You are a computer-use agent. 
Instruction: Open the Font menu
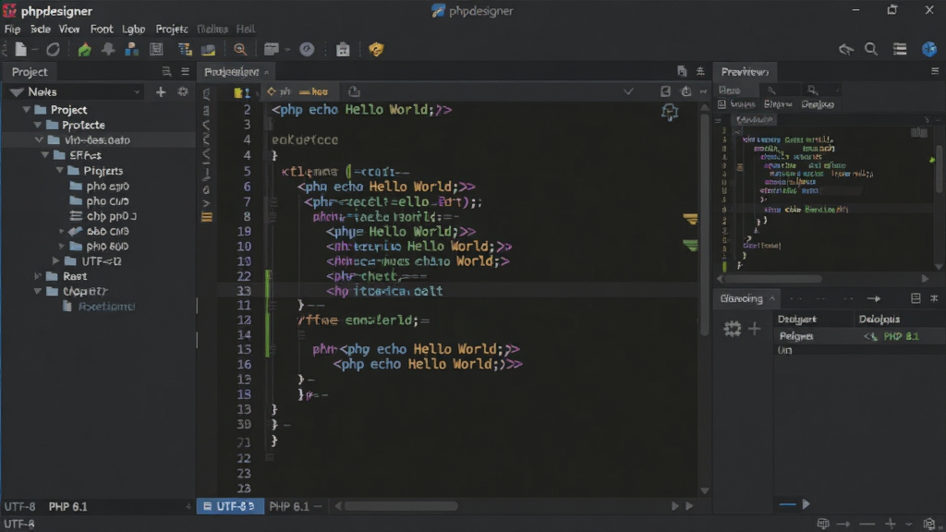coord(102,29)
